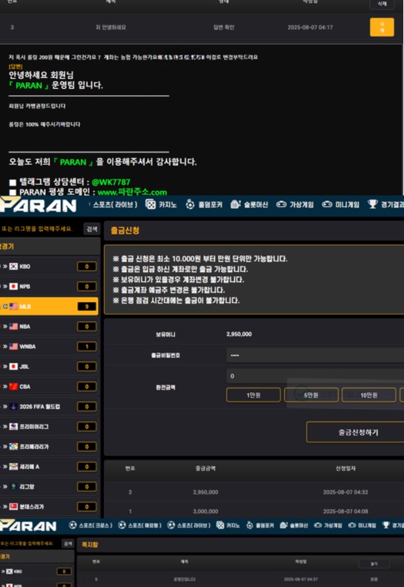Click the PARAN logo on the withdrawal page

38,205
